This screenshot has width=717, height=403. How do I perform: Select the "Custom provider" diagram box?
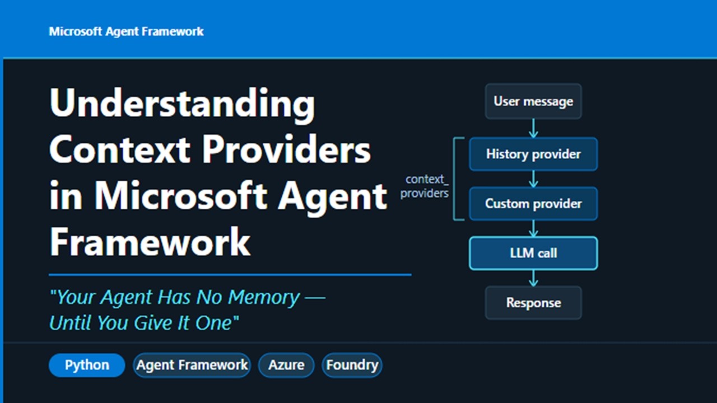[x=533, y=204]
